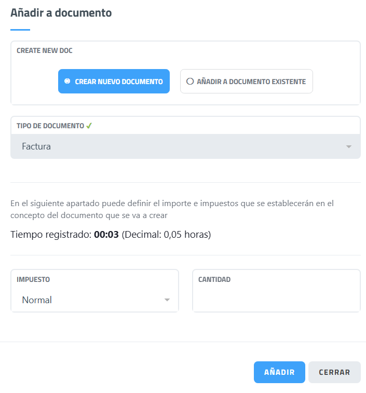Image resolution: width=366 pixels, height=393 pixels.
Task: Click the Decimal 0,05 horas text
Action: [x=166, y=235]
